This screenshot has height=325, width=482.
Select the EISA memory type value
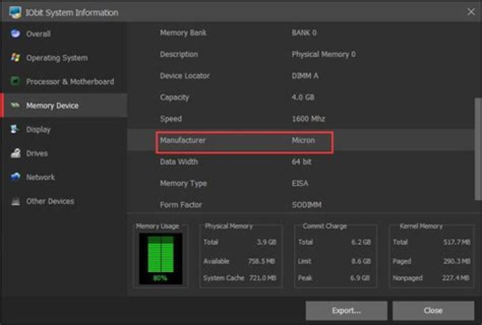300,183
